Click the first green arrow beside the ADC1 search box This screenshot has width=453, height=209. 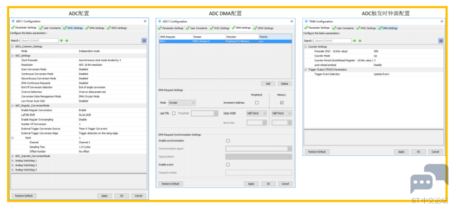pyautogui.click(x=61, y=41)
